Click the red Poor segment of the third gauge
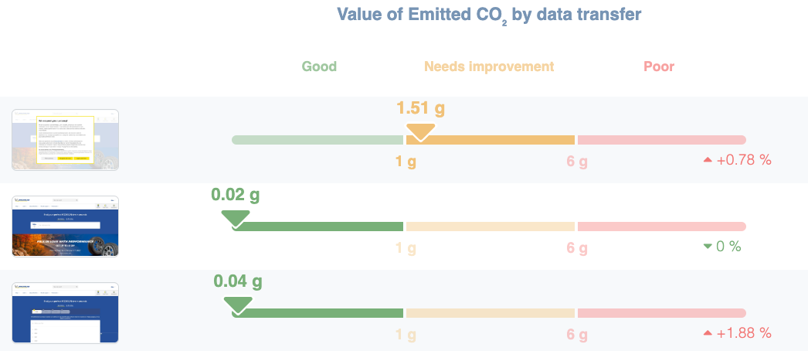Screen dimensions: 808x351 [x=661, y=313]
